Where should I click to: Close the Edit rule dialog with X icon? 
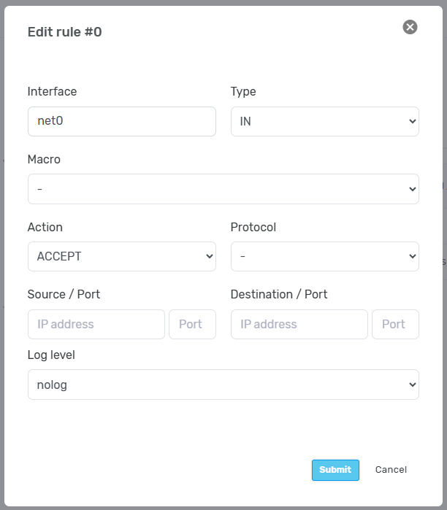click(410, 27)
